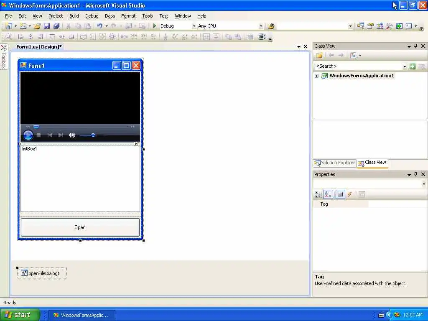Open the Debug configuration dropdown
The width and height of the screenshot is (428, 321).
click(x=194, y=26)
